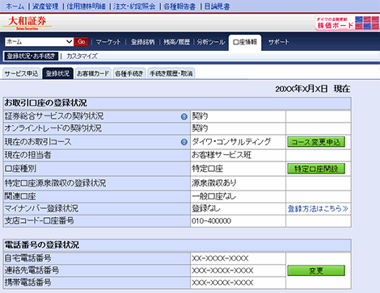Click the 注文・約定照会 link at top
The width and height of the screenshot is (380, 293).
point(134,6)
